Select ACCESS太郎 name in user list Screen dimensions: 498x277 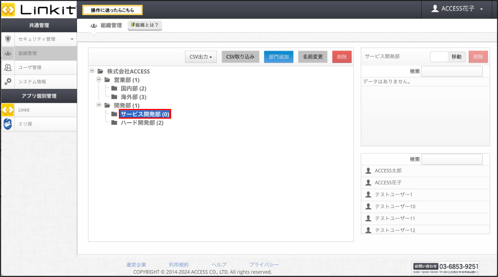[388, 170]
